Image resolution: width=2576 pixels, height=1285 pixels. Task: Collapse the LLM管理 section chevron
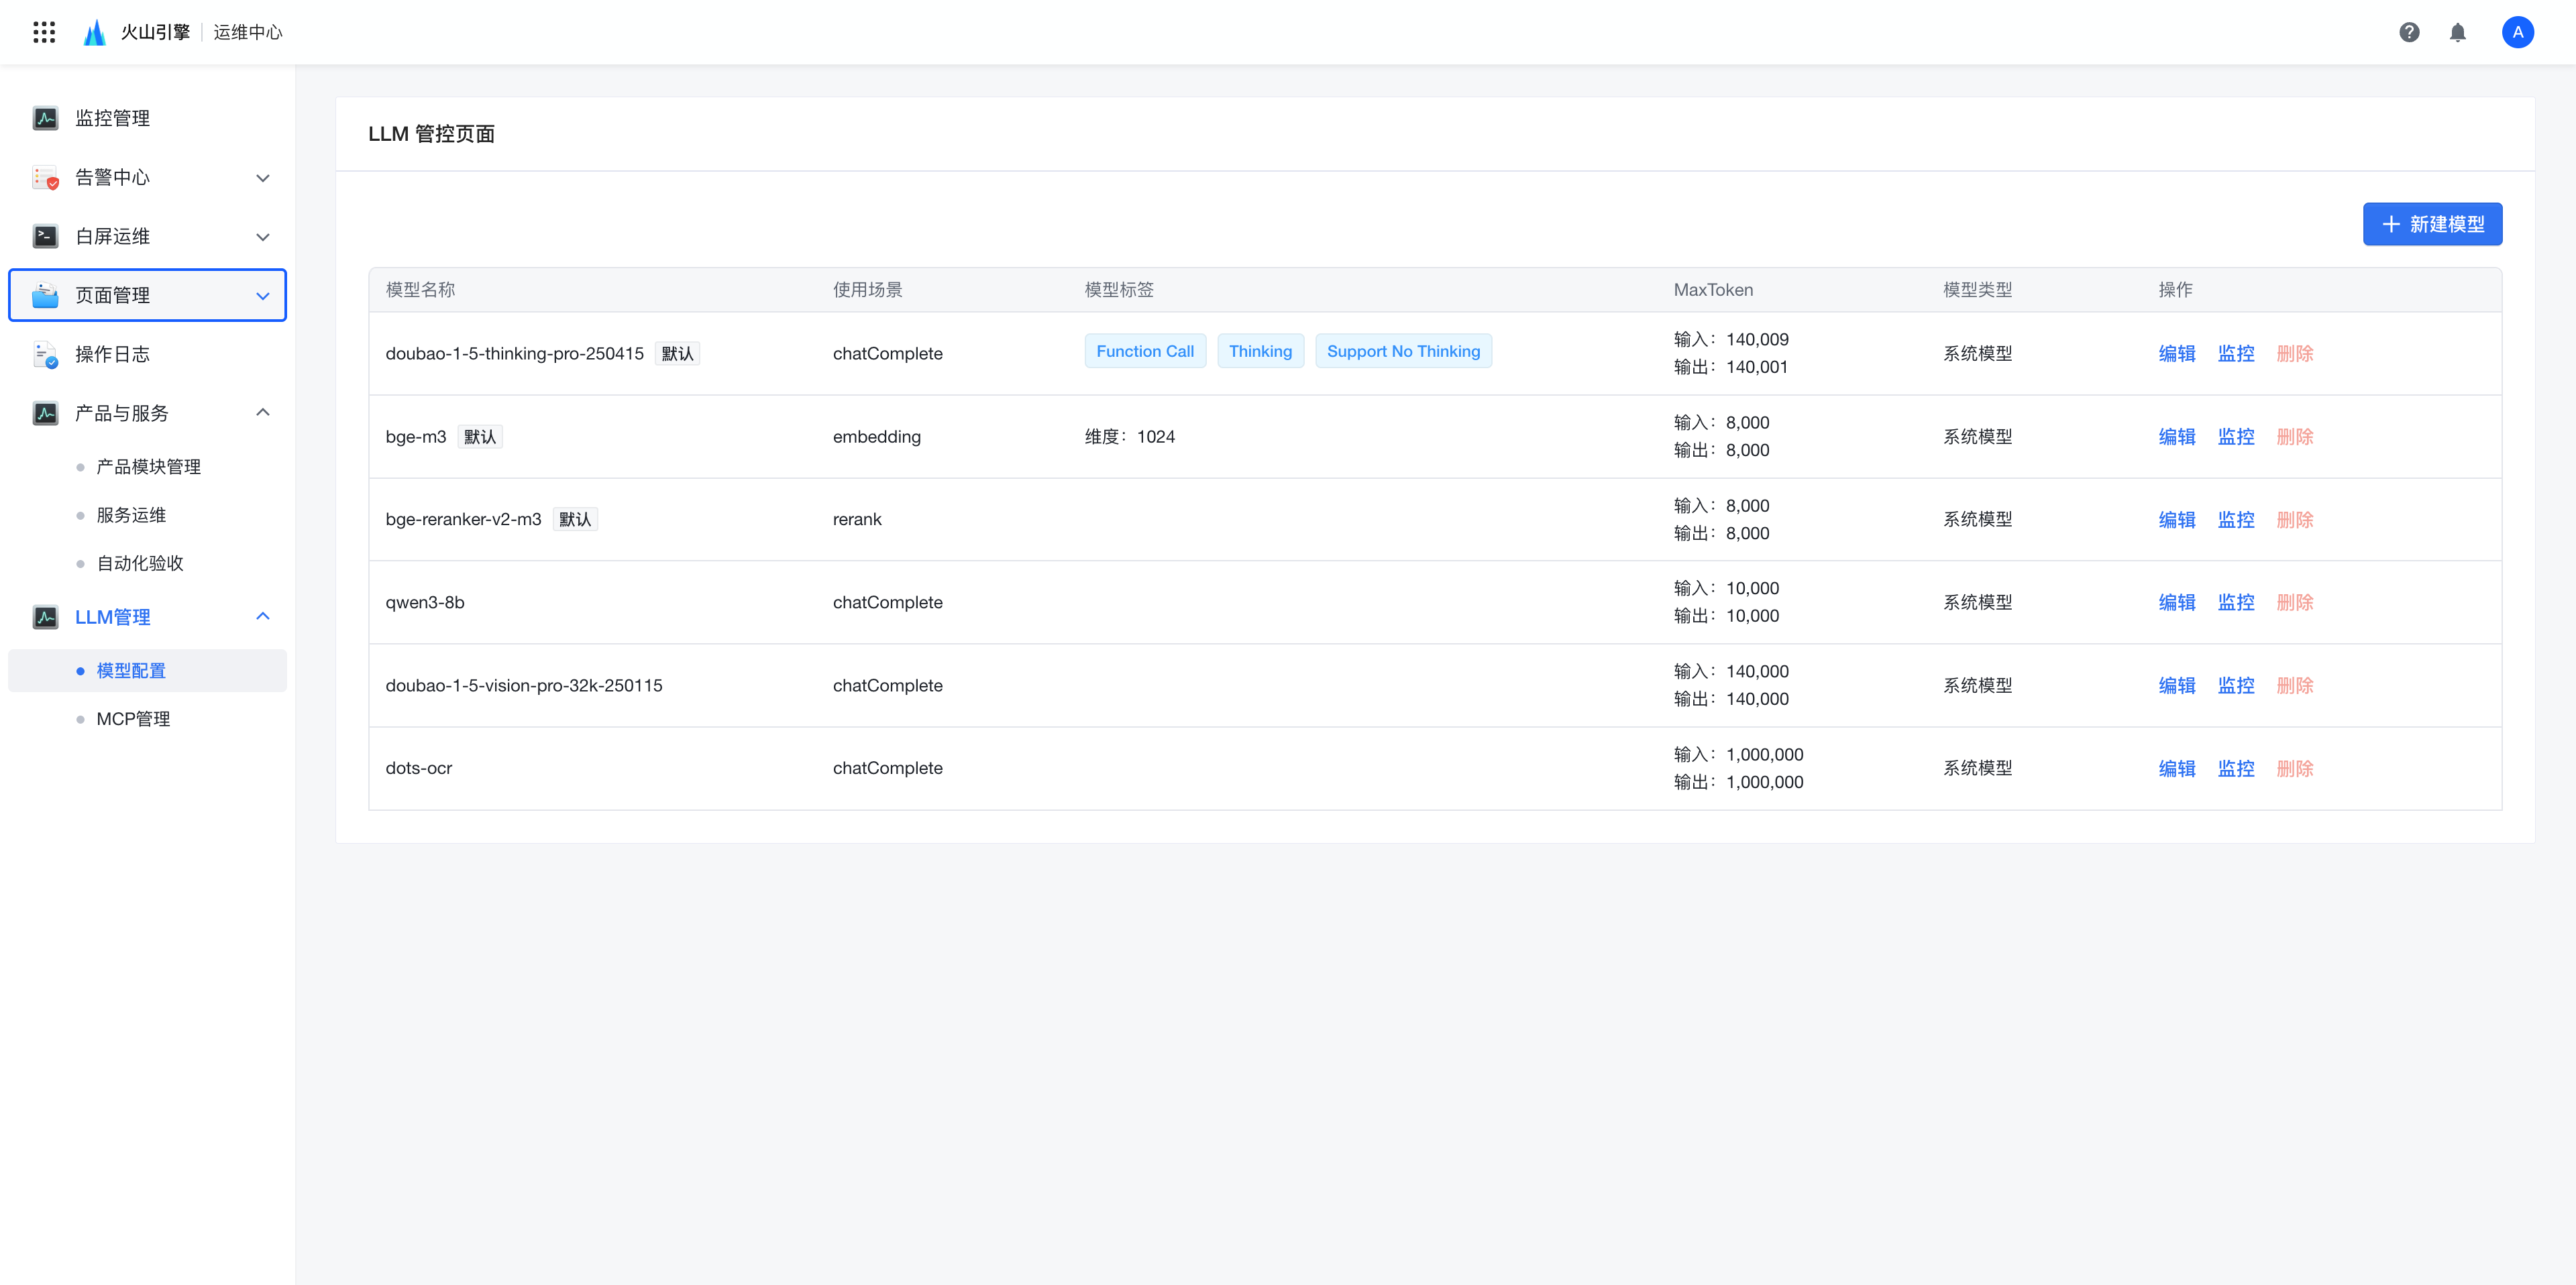pyautogui.click(x=263, y=616)
